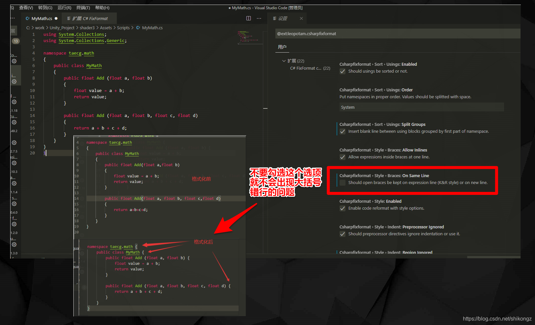Open the MyMath.cs breadcrumb dropdown
Screen dimensions: 535x325
152,28
